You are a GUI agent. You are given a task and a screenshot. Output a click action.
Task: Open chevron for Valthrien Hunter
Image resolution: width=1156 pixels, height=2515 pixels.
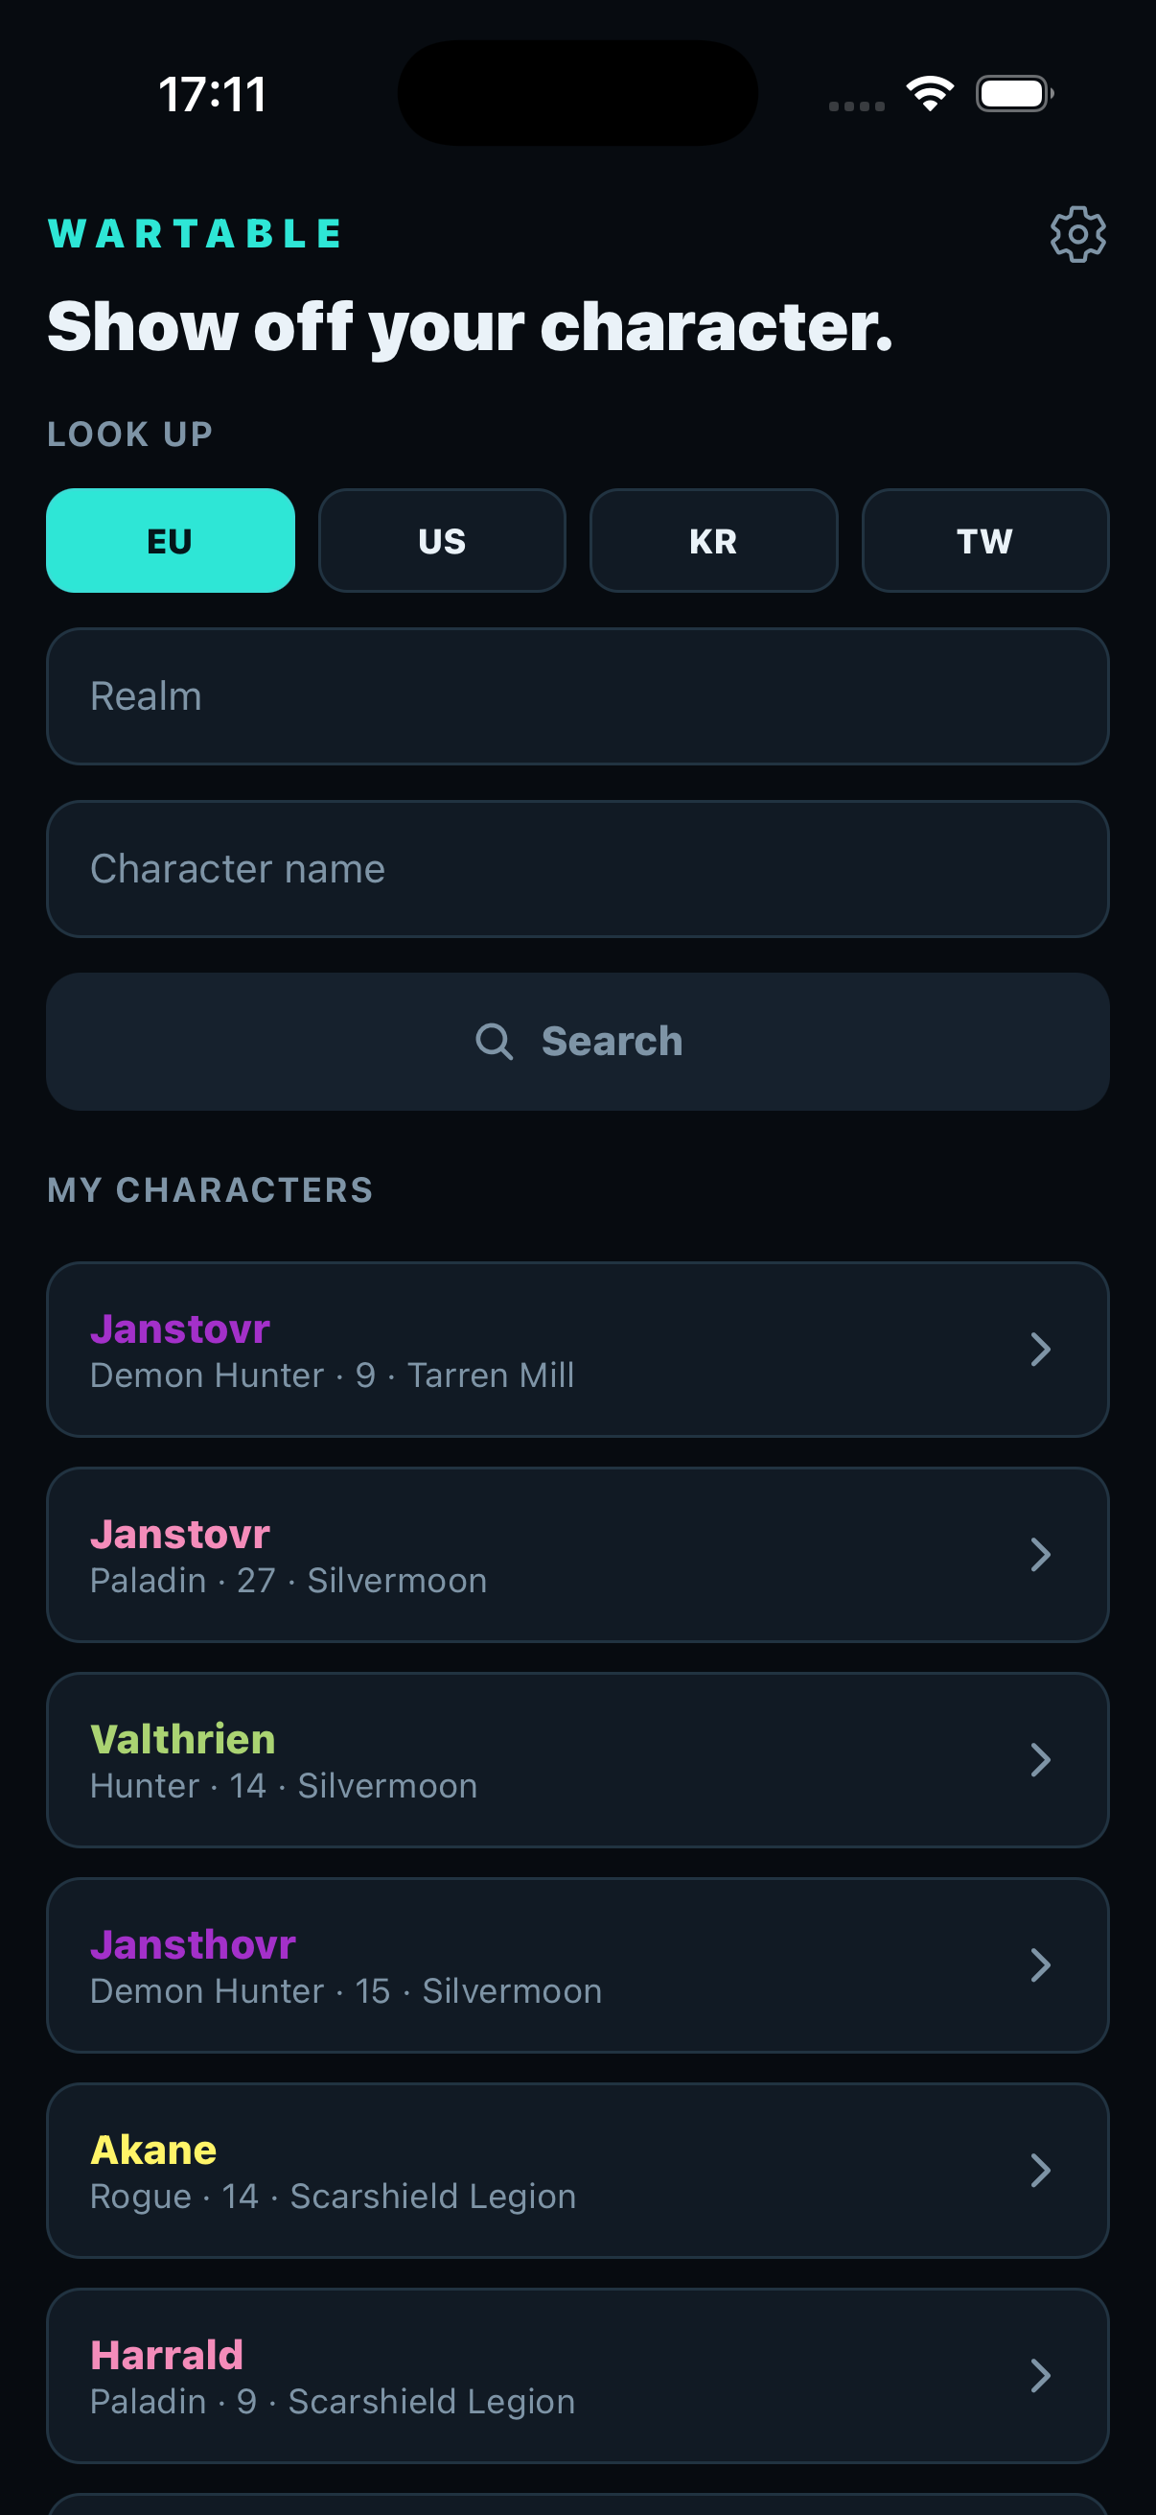(1041, 1759)
